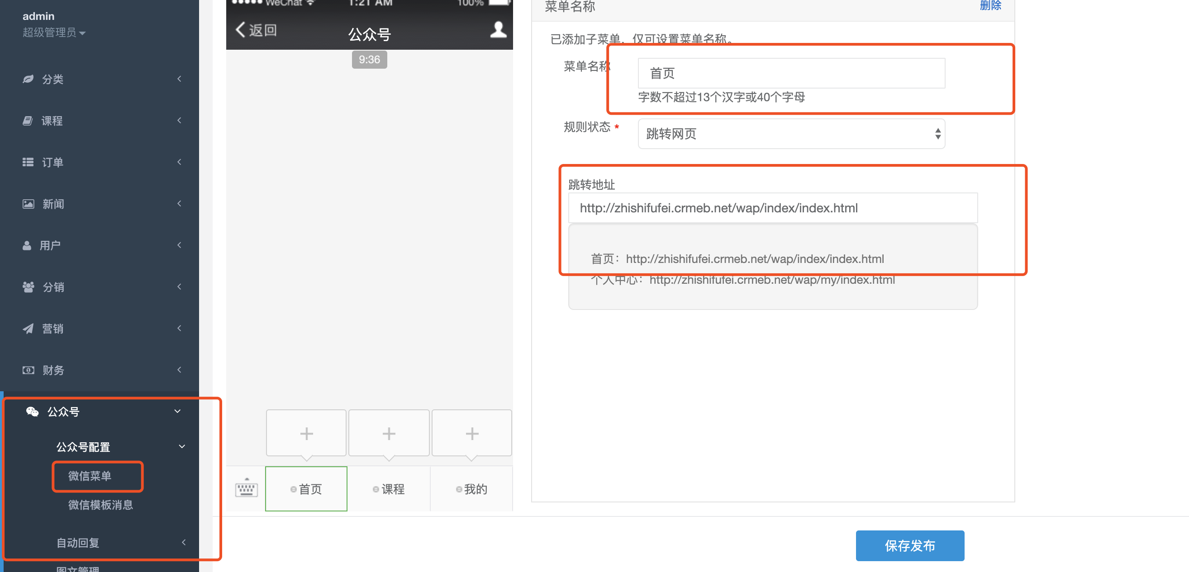The image size is (1189, 572).
Task: Add submenu above 课程 with plus icon
Action: click(x=389, y=433)
